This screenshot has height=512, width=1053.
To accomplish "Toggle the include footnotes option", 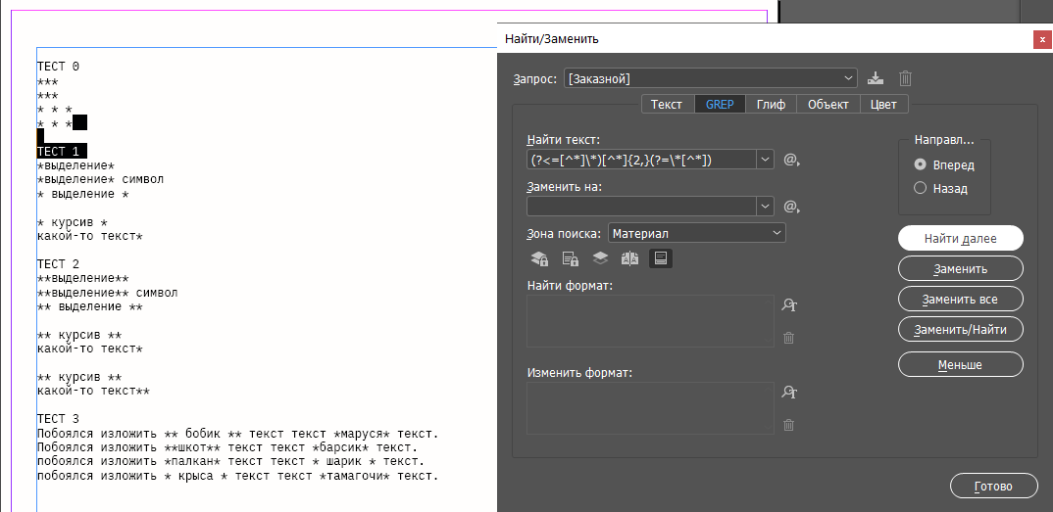I will tap(661, 258).
